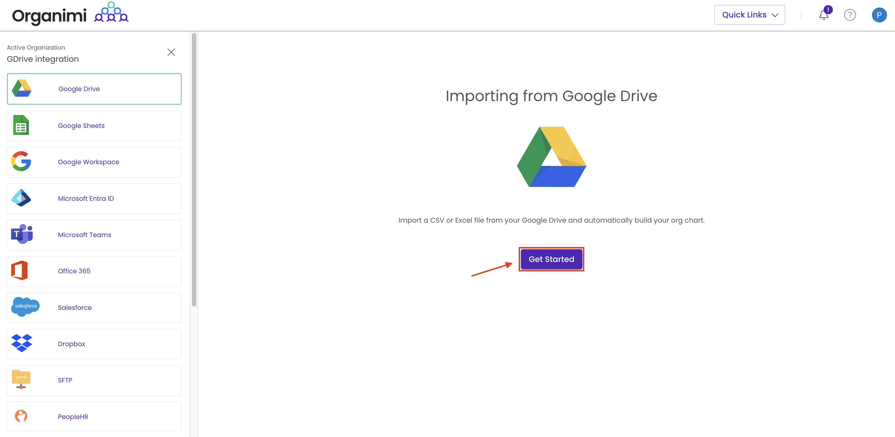Image resolution: width=895 pixels, height=437 pixels.
Task: Select the Microsoft Entra ID label
Action: 86,198
